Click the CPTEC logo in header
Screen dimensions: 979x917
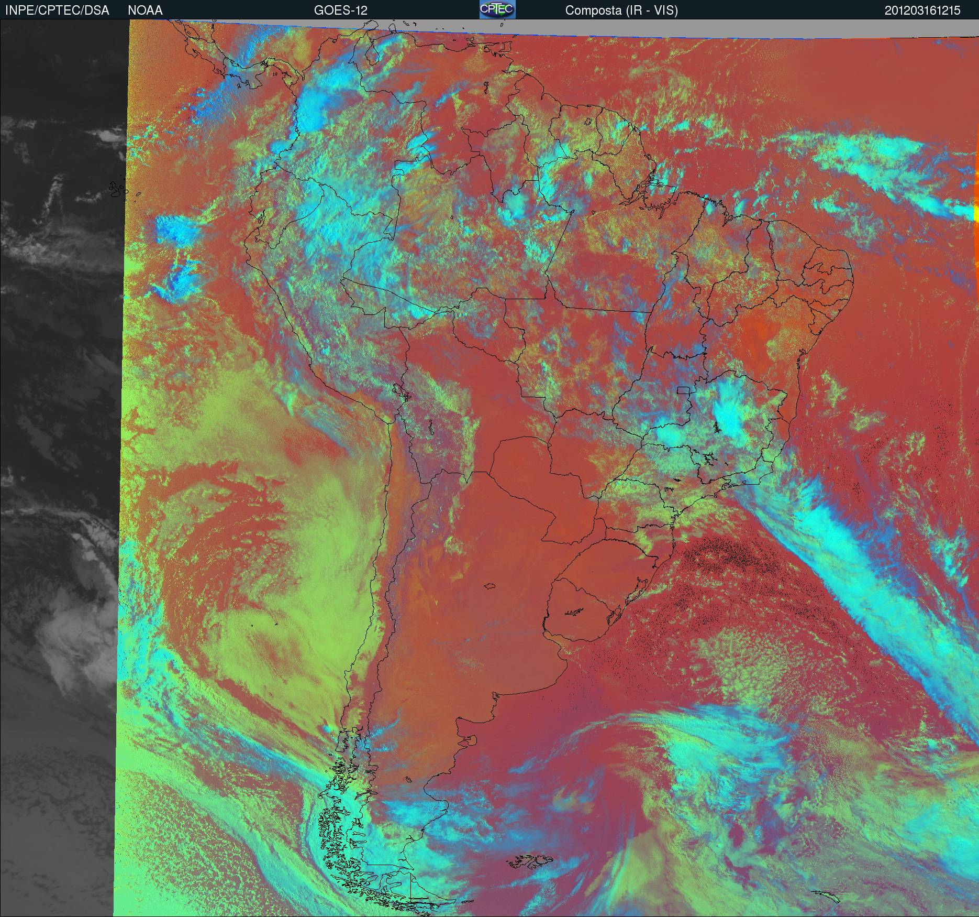497,9
